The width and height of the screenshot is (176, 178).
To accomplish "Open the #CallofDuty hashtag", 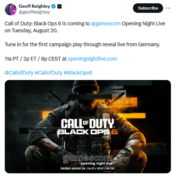I will (49, 73).
